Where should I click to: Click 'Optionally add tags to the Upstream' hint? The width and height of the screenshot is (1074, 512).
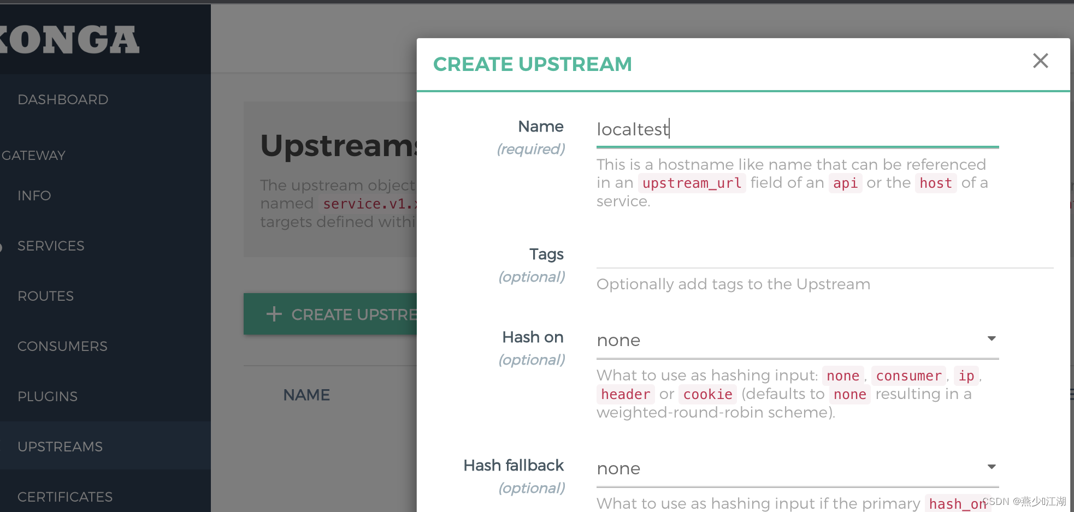pyautogui.click(x=733, y=284)
